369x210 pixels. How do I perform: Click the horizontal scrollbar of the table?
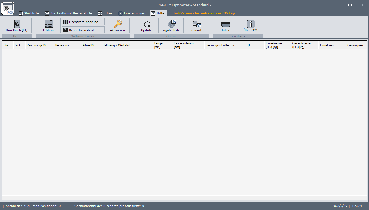(x=174, y=198)
